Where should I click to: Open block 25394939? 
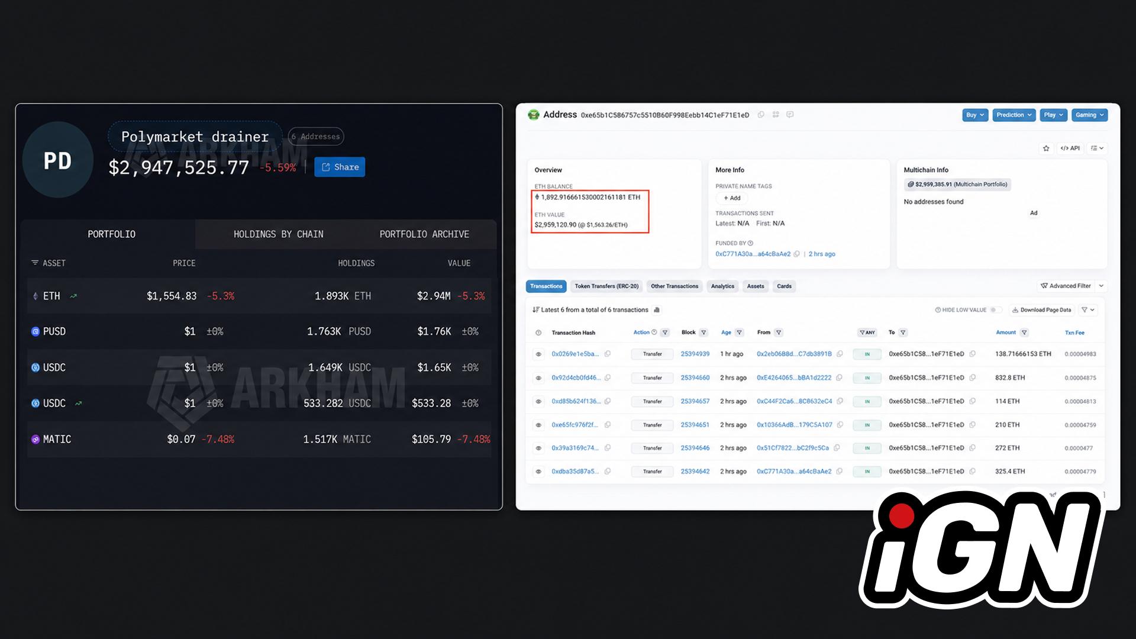tap(695, 354)
